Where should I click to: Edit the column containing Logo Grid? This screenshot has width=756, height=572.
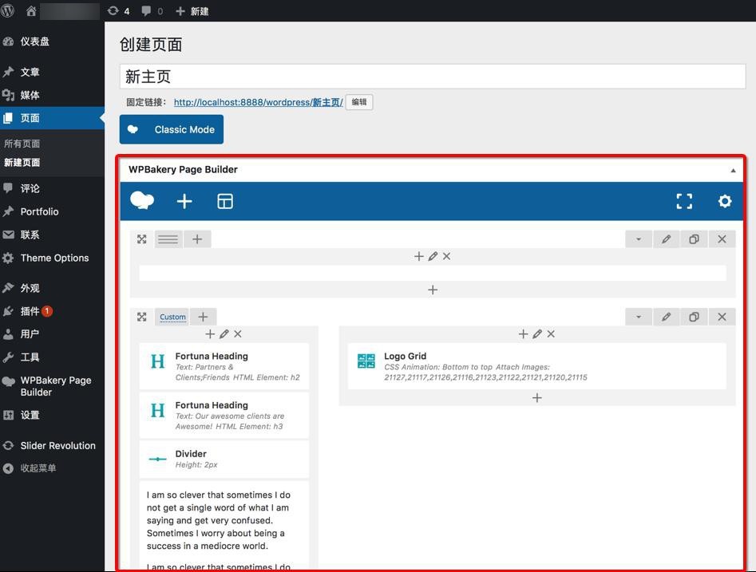537,334
